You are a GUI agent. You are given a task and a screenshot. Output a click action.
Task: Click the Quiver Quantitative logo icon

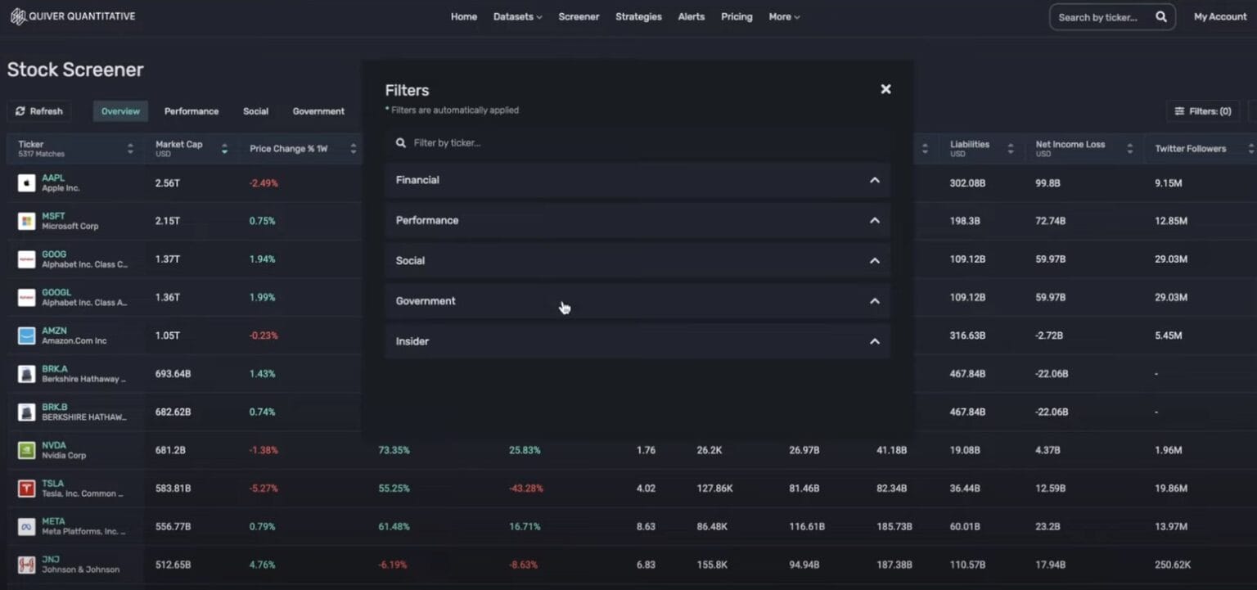click(x=18, y=15)
